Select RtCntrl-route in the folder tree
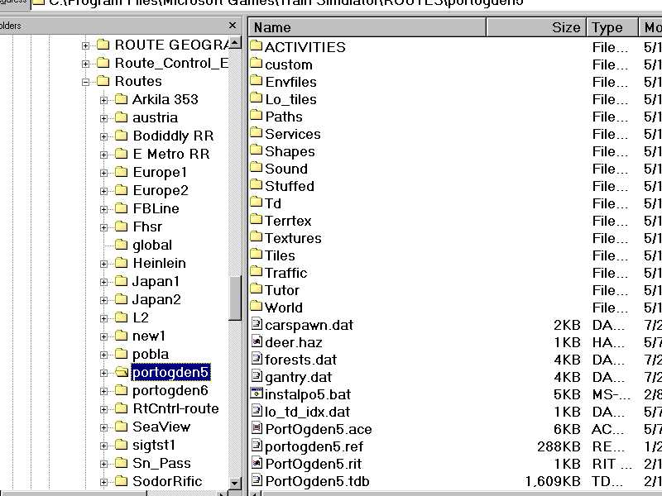 [x=175, y=408]
